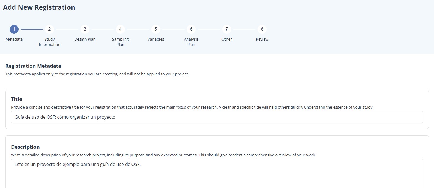Switch to the Design Plan label
The width and height of the screenshot is (434, 188).
(x=85, y=39)
